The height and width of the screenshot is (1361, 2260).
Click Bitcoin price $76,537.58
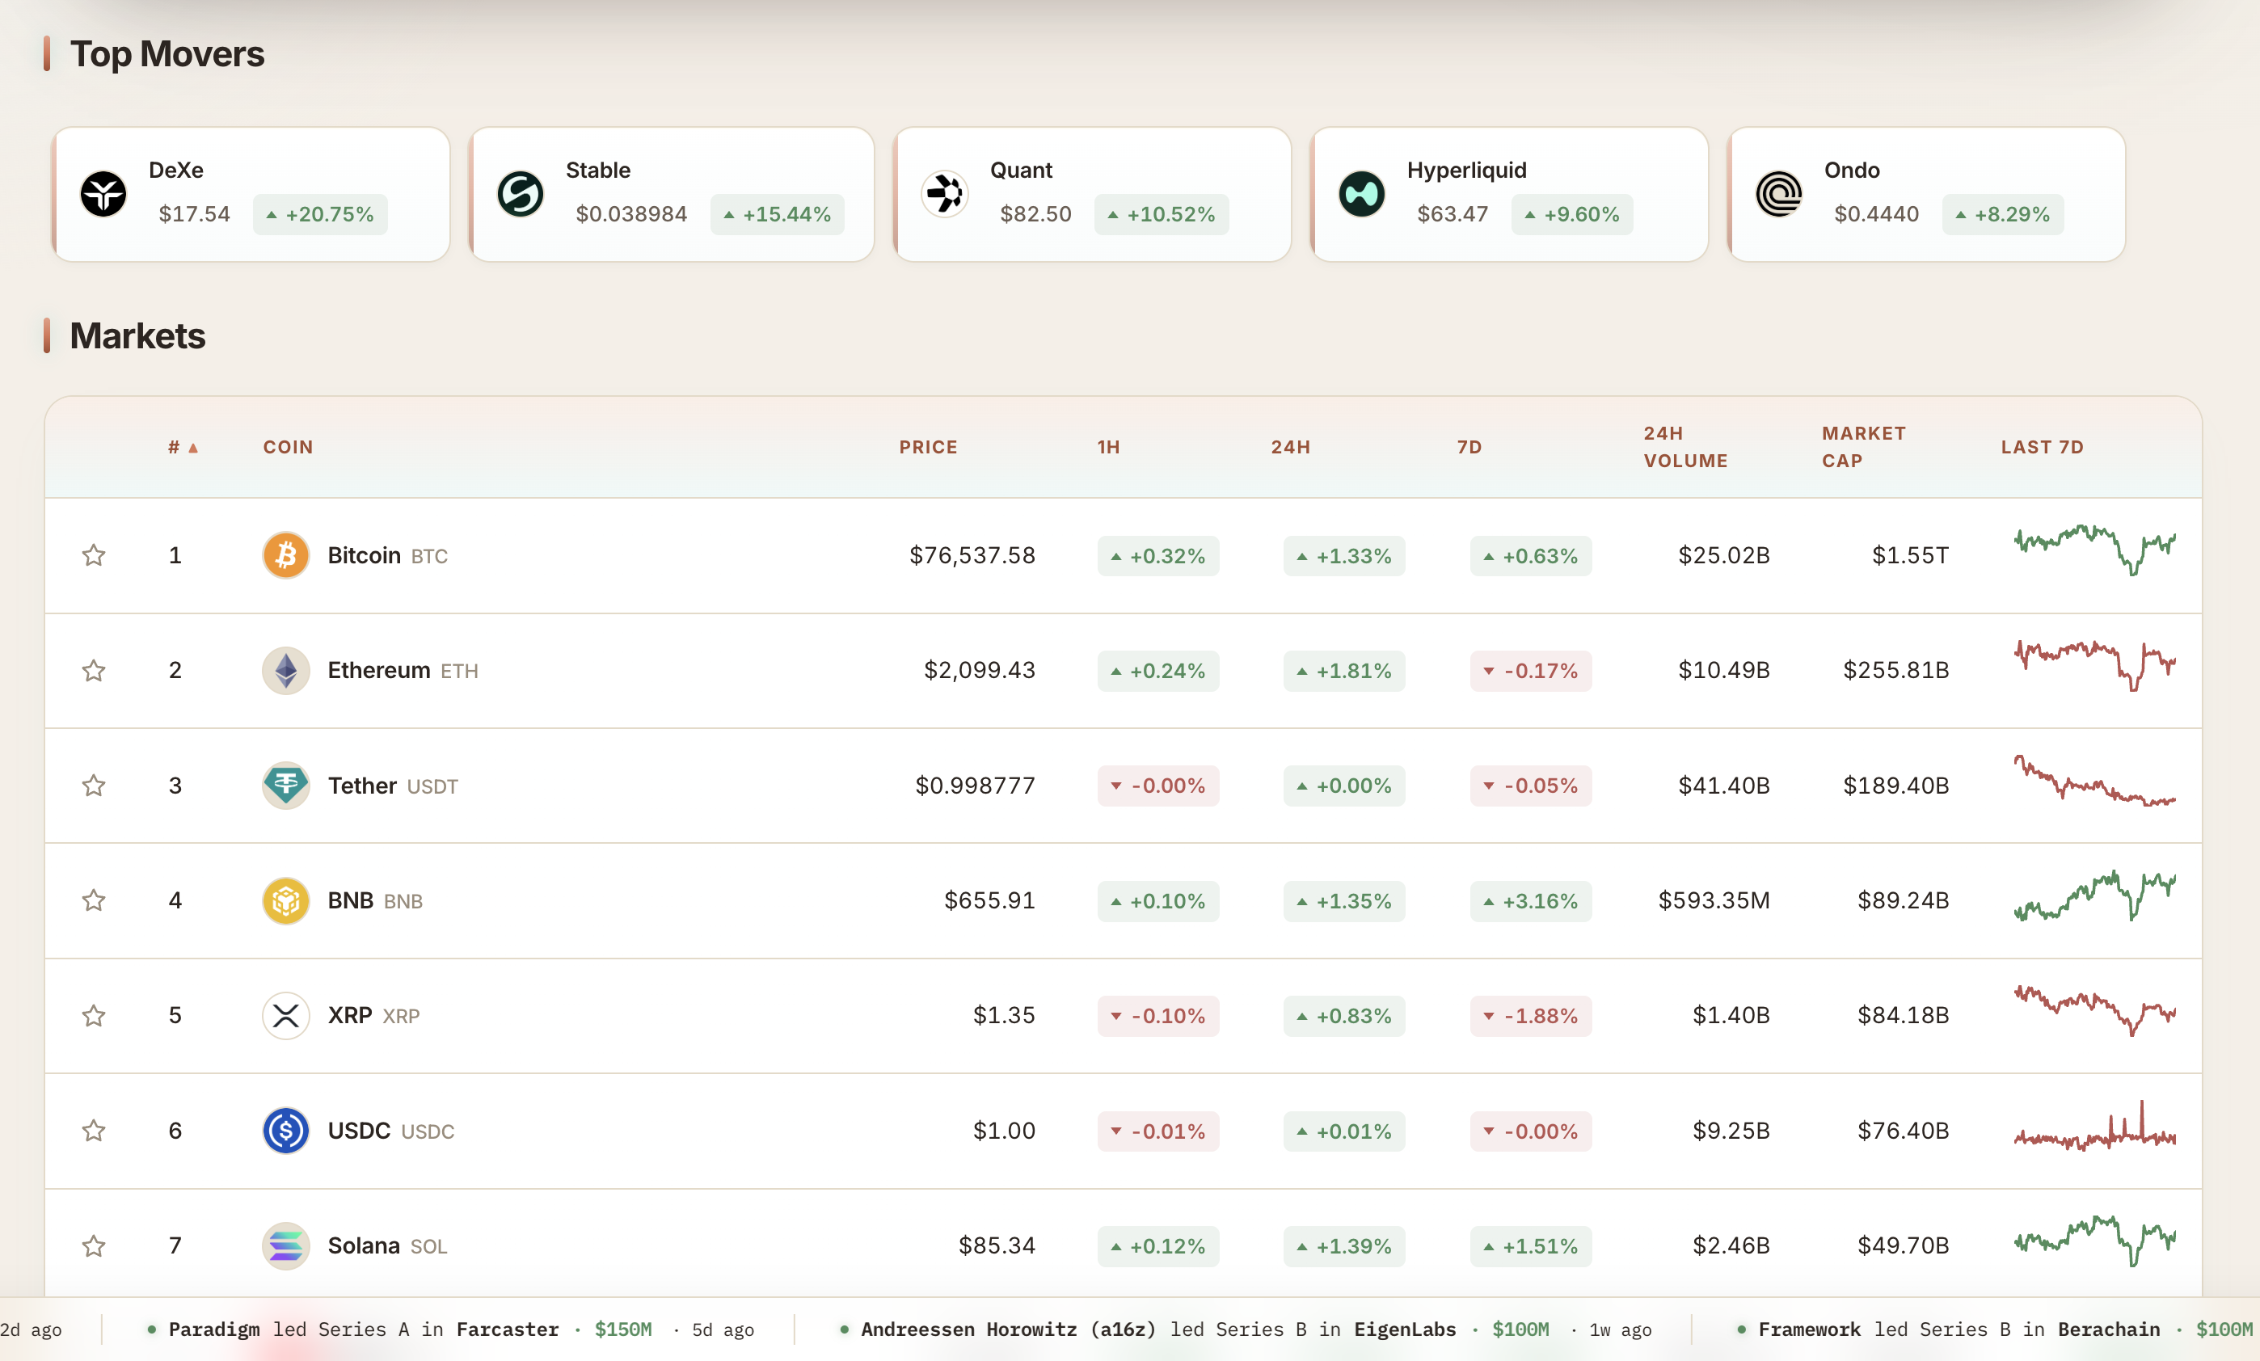click(972, 555)
